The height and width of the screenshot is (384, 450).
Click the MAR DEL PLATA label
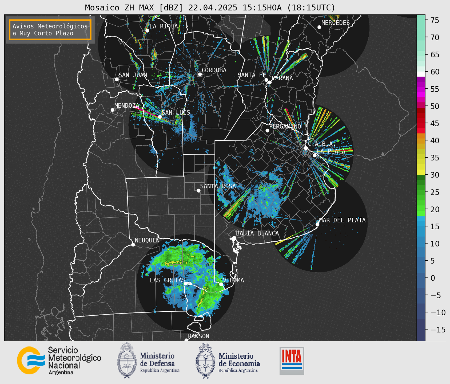[x=342, y=220]
